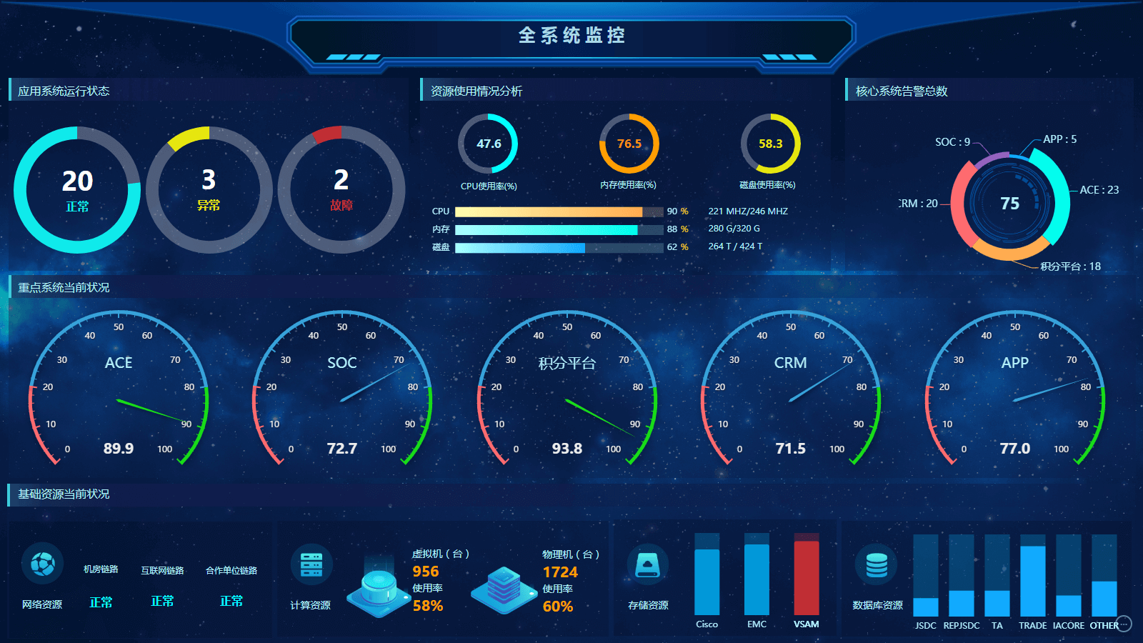Select the 20 正常 status ring

pyautogui.click(x=77, y=189)
